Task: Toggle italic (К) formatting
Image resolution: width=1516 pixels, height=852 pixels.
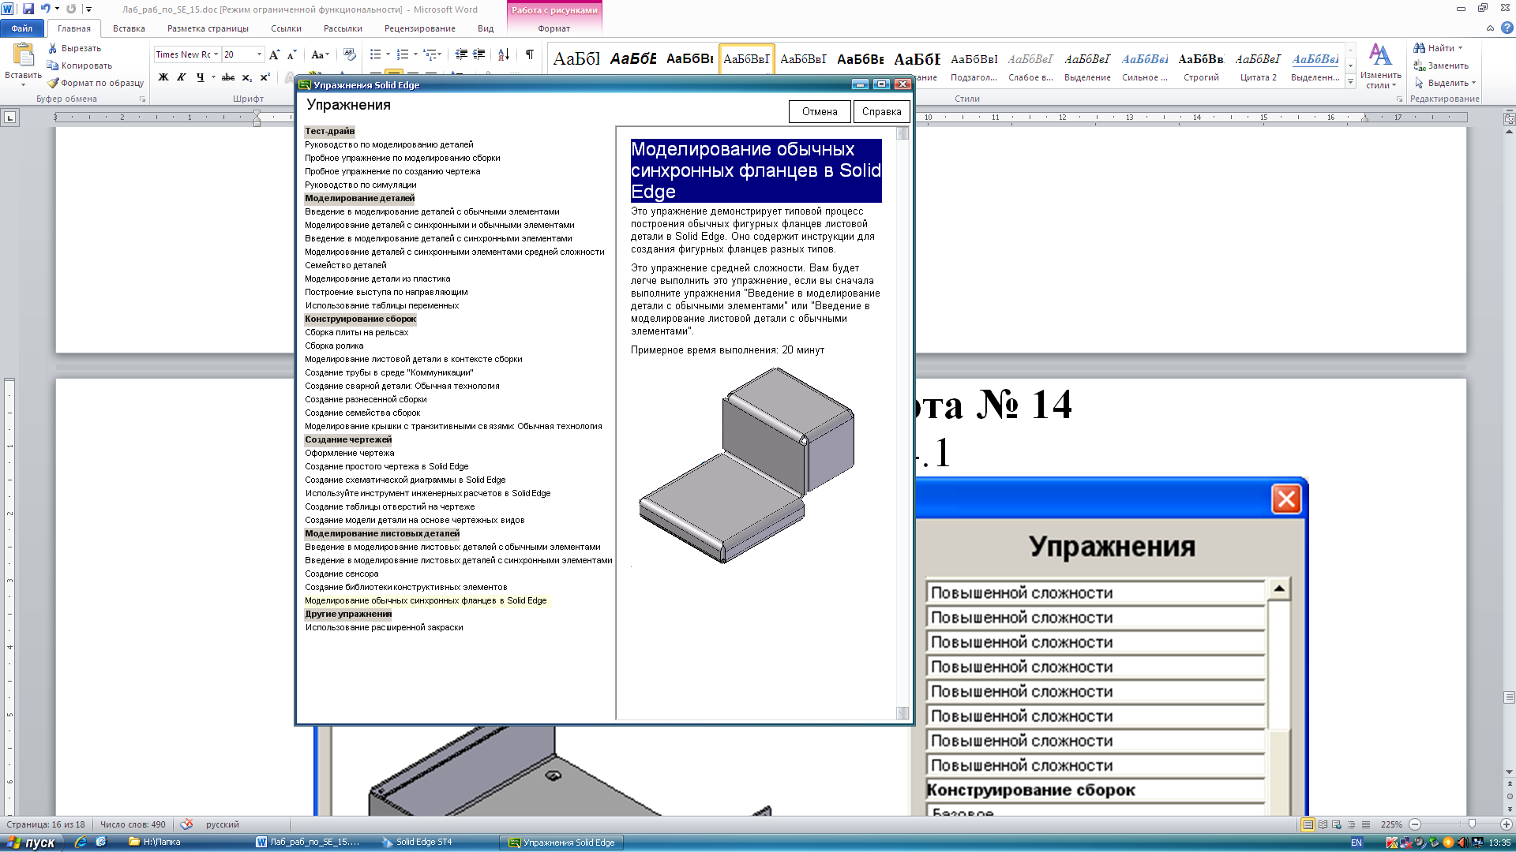Action: tap(182, 77)
